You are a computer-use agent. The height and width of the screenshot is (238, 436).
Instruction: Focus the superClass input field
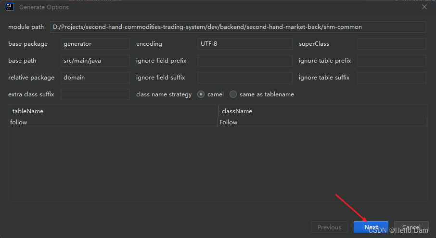391,44
